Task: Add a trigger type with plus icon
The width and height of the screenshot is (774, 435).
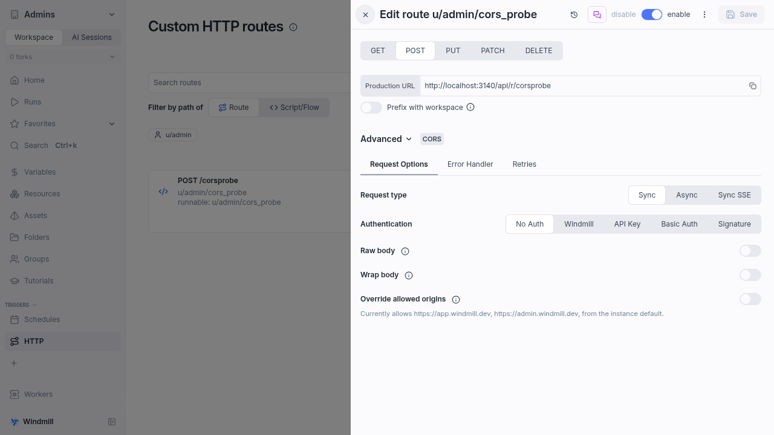Action: coord(14,363)
